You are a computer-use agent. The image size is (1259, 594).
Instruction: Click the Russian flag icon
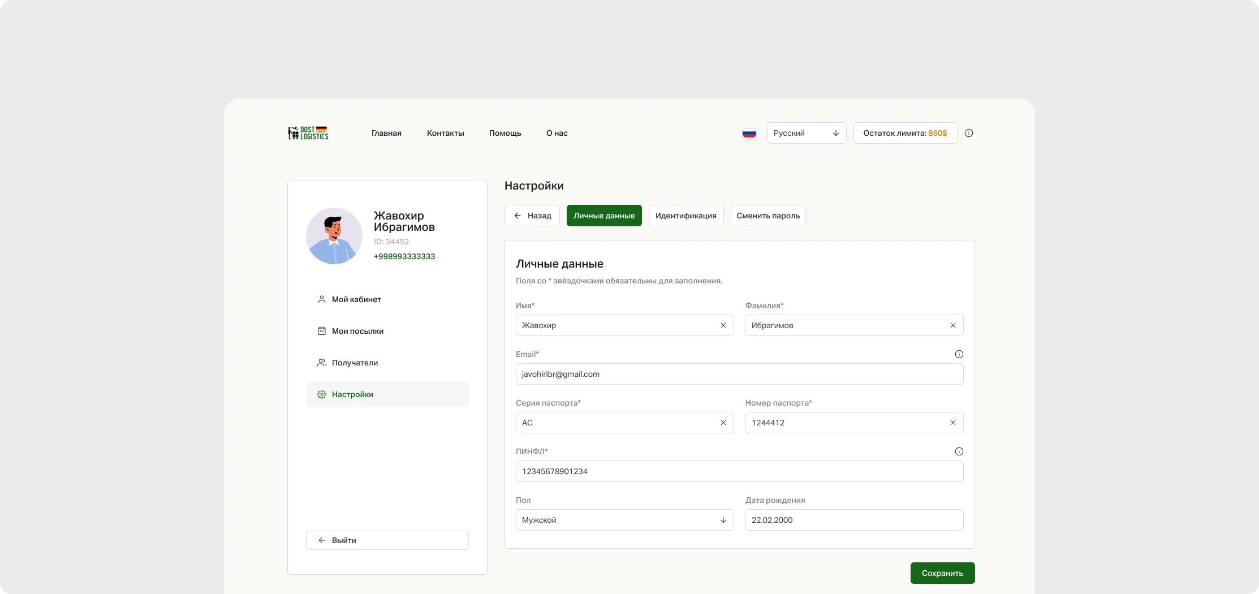pyautogui.click(x=749, y=133)
